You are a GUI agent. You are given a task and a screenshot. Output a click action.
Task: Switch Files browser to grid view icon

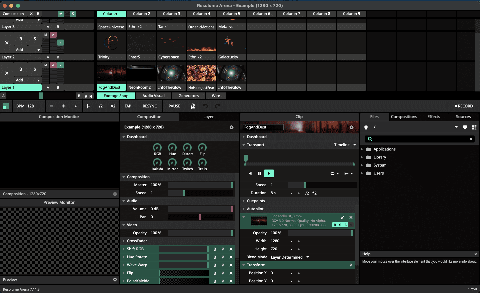tap(474, 127)
